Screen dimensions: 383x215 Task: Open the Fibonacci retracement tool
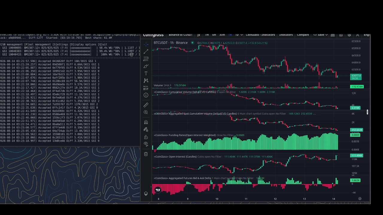(x=146, y=59)
